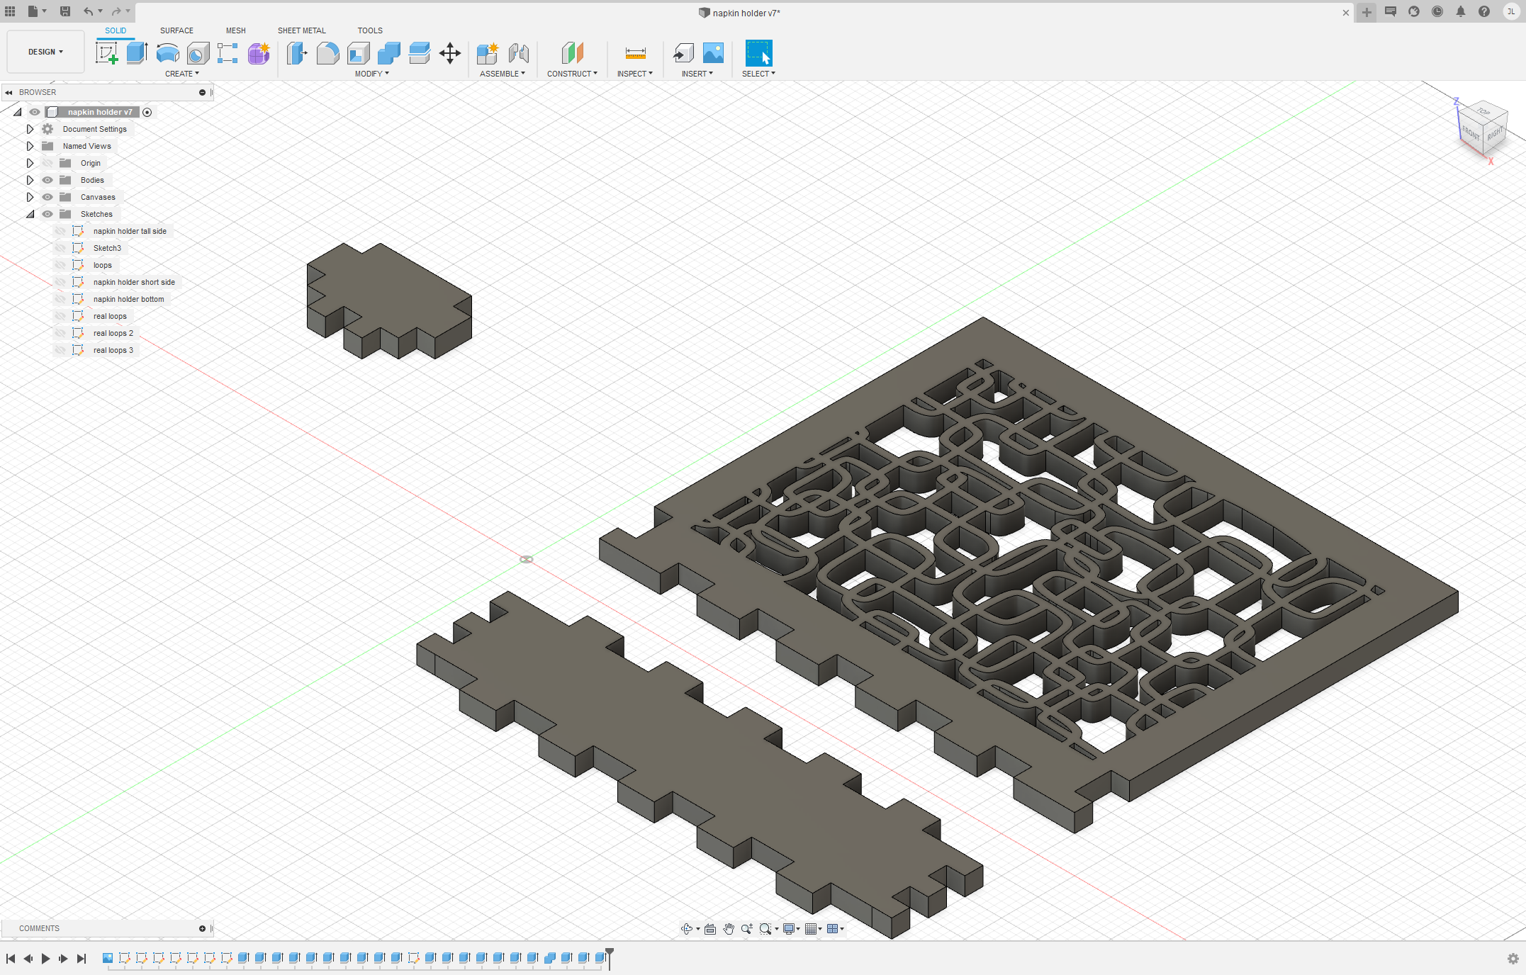Show the 'real loops 2' sketch
1526x975 pixels.
[x=60, y=333]
